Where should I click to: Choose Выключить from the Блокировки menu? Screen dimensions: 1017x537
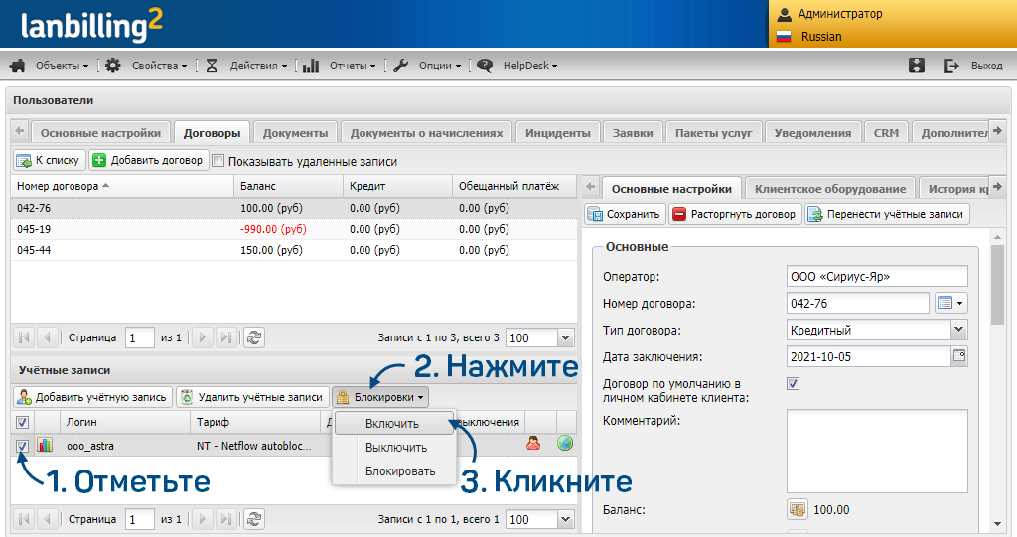395,448
